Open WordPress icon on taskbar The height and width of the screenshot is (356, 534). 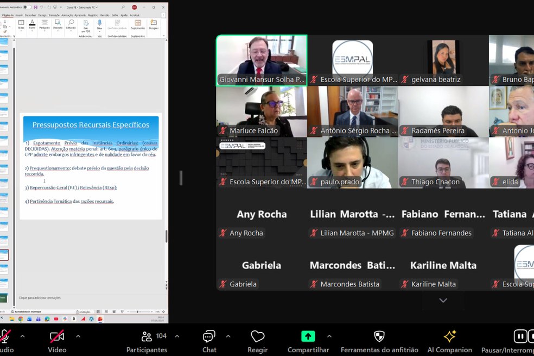[91, 319]
